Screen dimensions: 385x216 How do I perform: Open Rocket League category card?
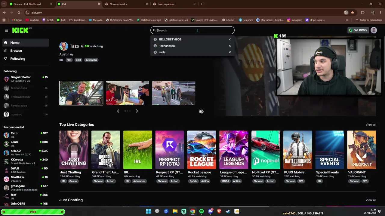point(202,150)
